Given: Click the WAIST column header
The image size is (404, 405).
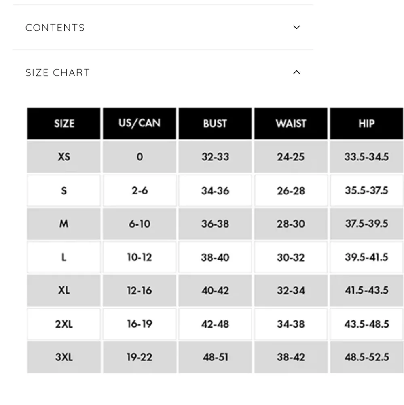Looking at the screenshot, I should tap(291, 124).
